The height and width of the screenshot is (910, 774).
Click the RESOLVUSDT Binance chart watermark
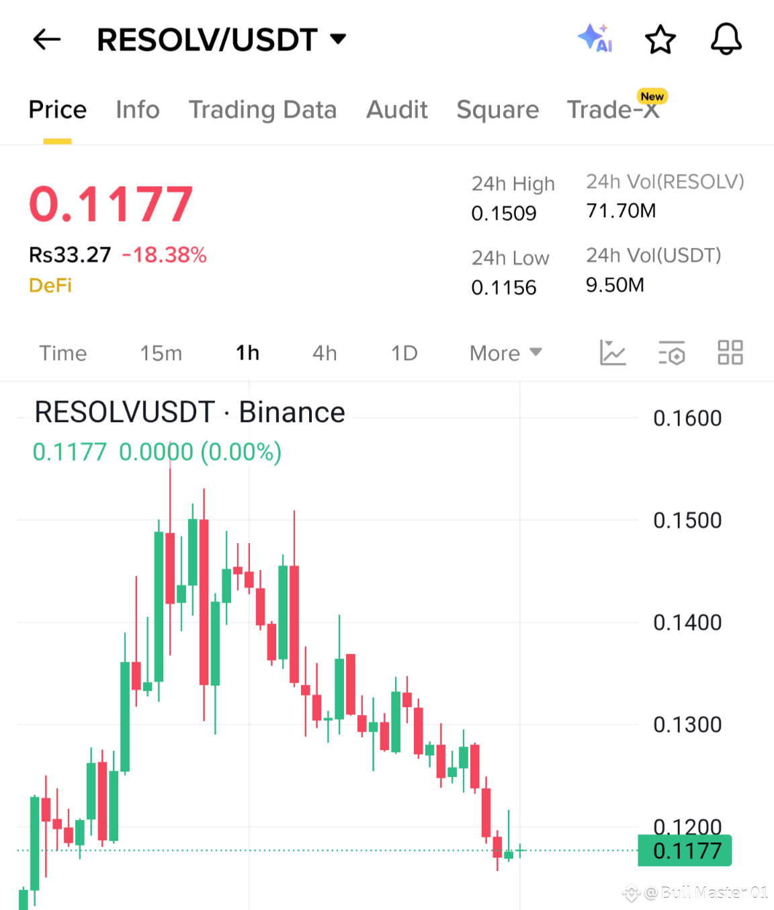[189, 412]
